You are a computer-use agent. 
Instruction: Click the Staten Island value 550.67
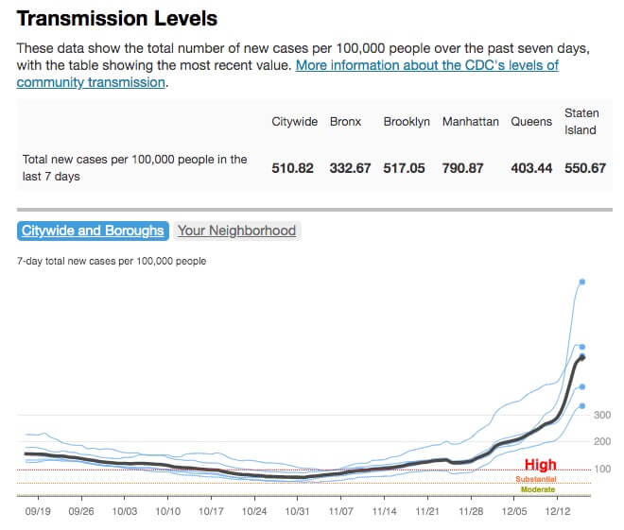pos(585,168)
